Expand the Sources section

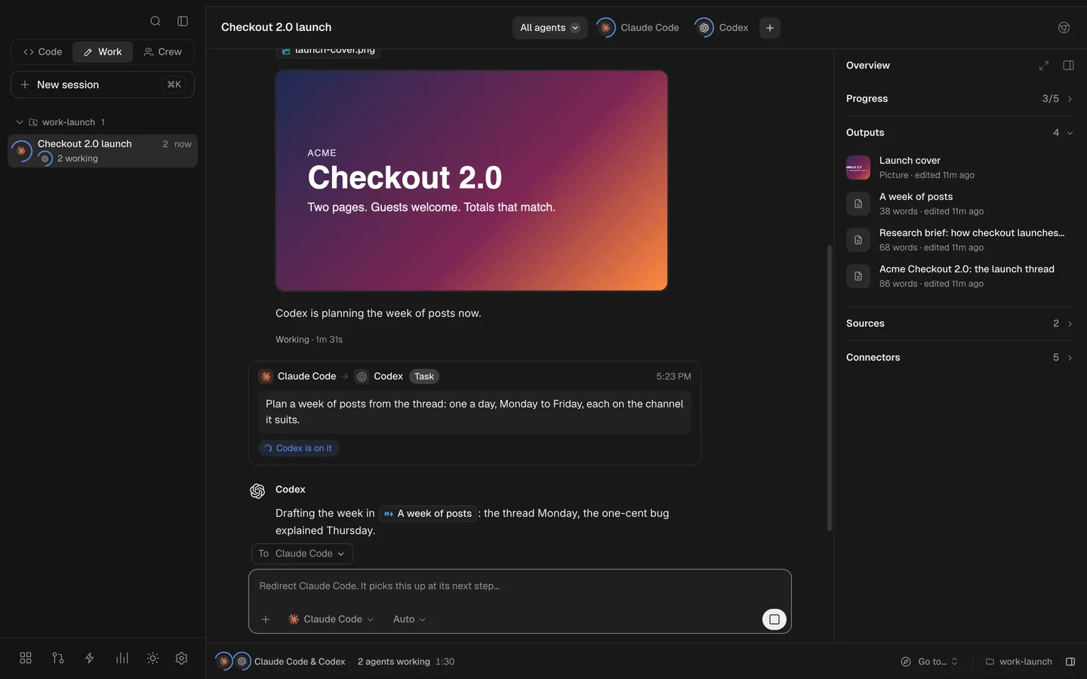coord(960,324)
